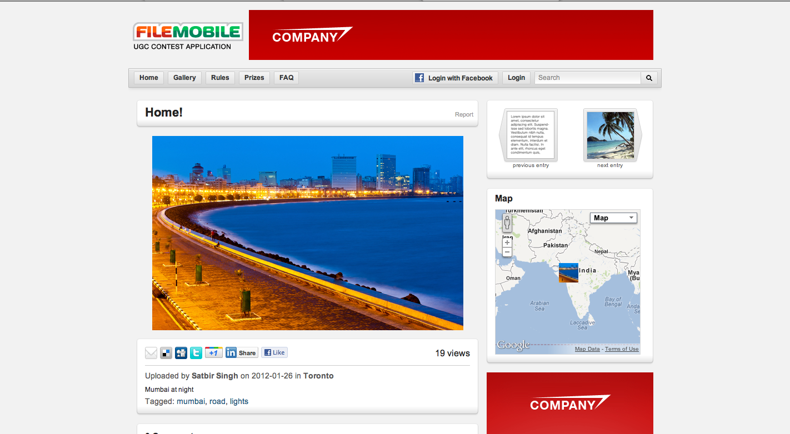Open the road tag
The height and width of the screenshot is (434, 790).
point(217,401)
